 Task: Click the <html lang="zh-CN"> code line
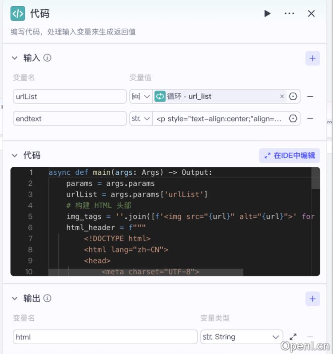tap(126, 250)
